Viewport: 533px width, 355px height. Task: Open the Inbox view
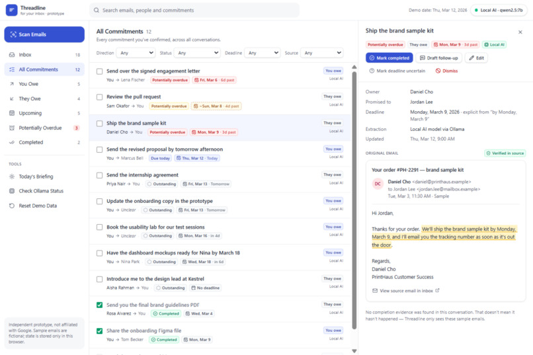click(44, 55)
